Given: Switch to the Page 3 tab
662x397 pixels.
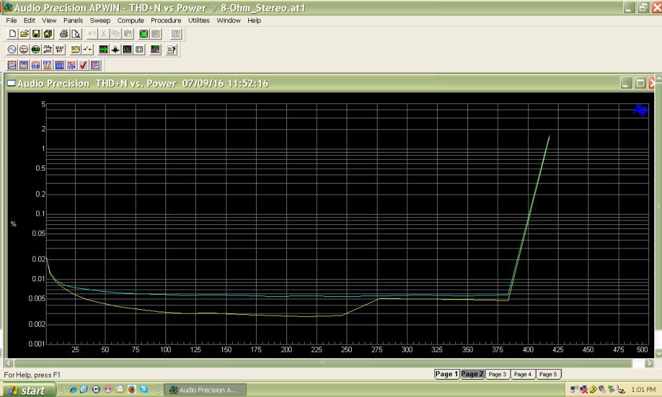Looking at the screenshot, I should tap(497, 374).
